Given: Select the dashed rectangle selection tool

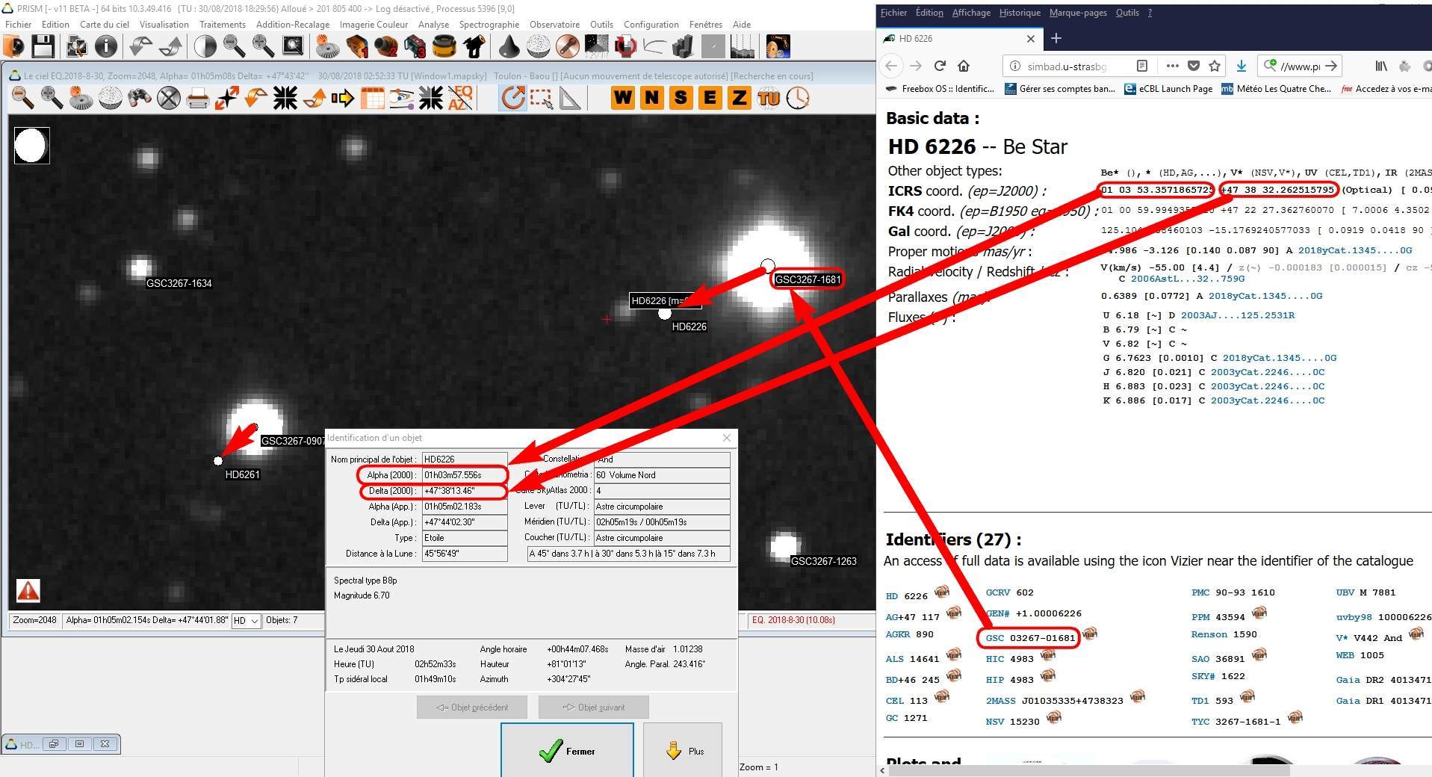Looking at the screenshot, I should click(x=542, y=98).
